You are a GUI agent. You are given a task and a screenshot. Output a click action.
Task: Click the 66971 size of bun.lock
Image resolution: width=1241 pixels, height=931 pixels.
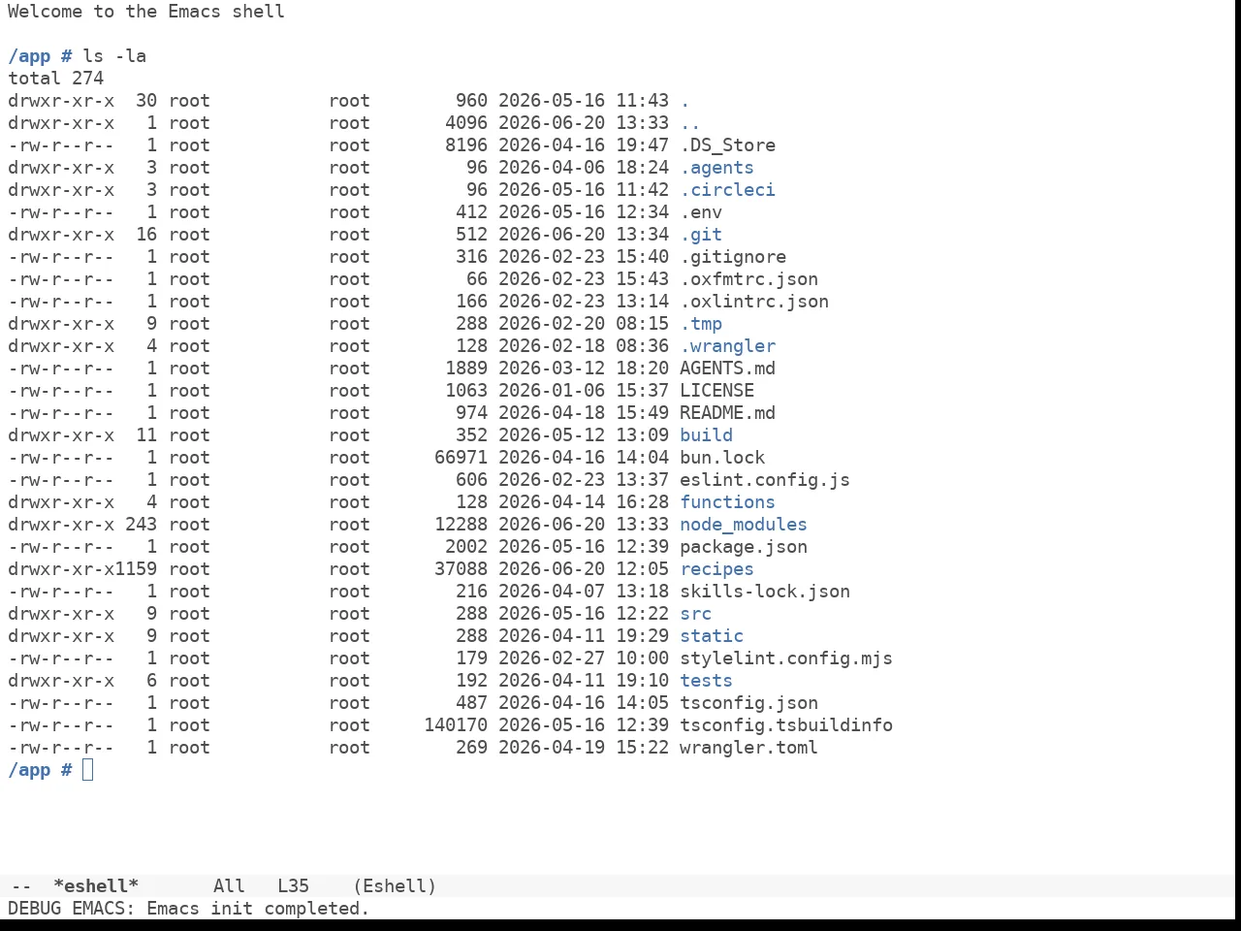[x=461, y=458]
